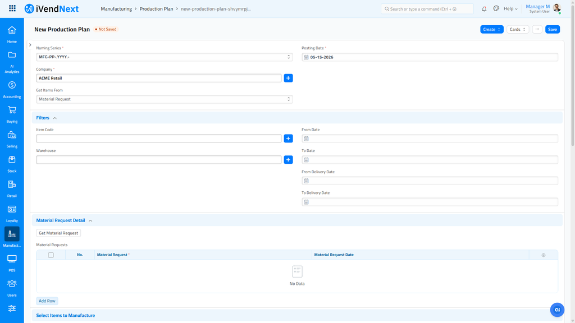This screenshot has width=575, height=323.
Task: Click the Not Saved status indicator
Action: pyautogui.click(x=106, y=29)
